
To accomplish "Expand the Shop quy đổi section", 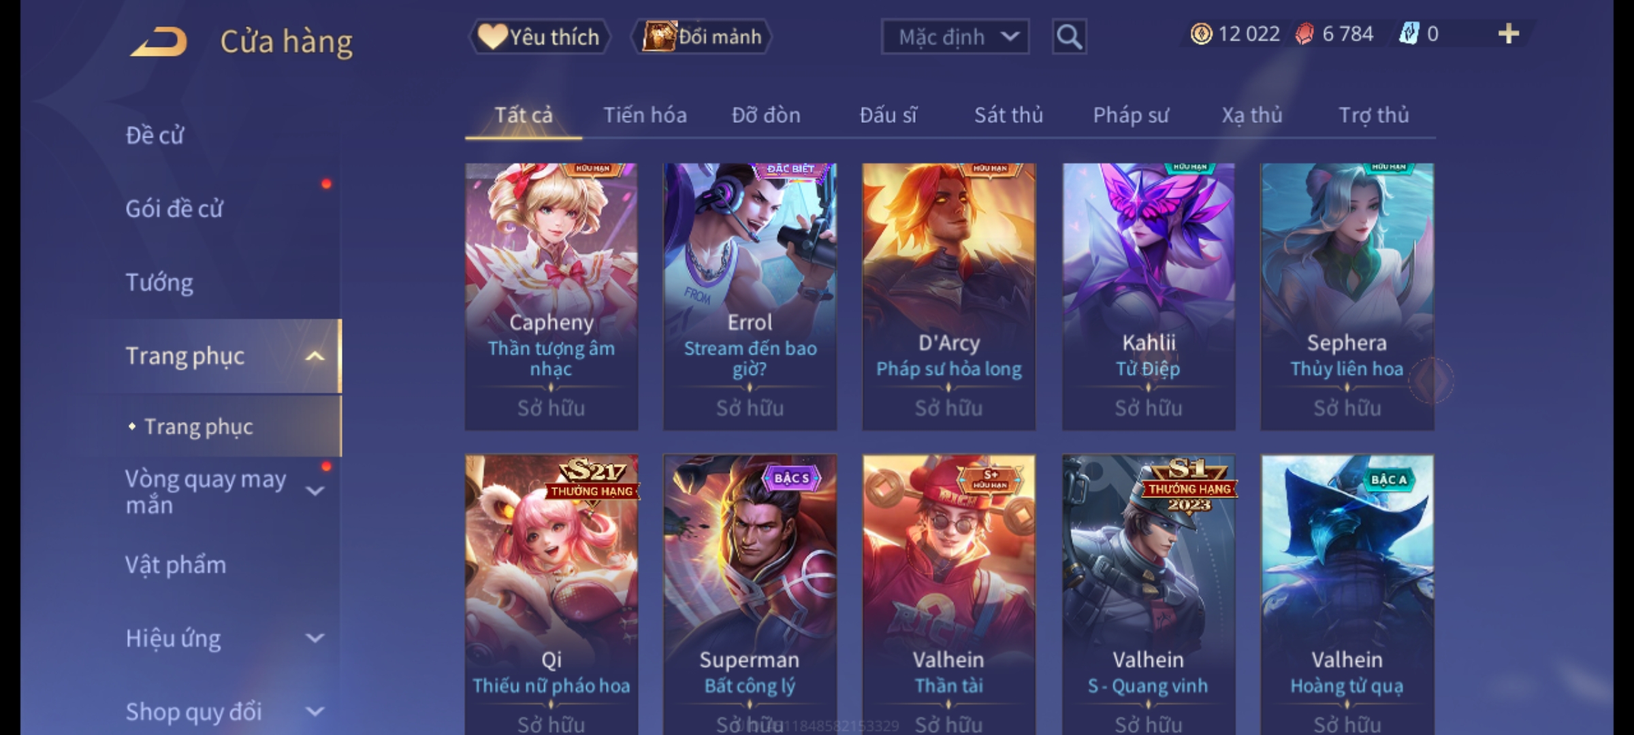I will coord(315,712).
